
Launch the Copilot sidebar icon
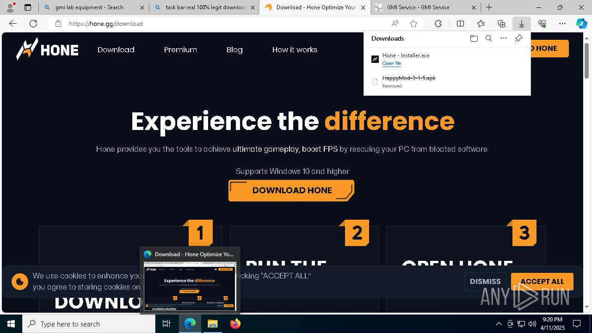click(582, 24)
